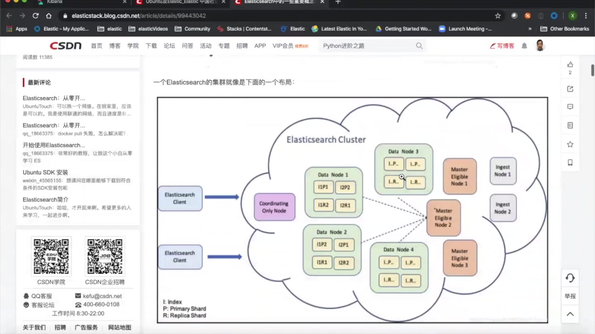The height and width of the screenshot is (334, 595).
Task: Open the notification bell icon
Action: click(x=524, y=46)
